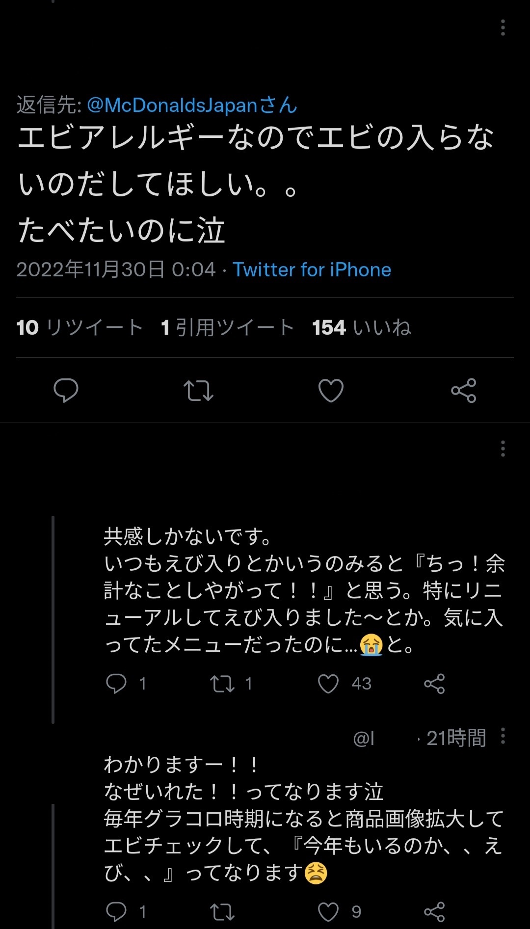Viewport: 530px width, 929px height.
Task: Share the main shrimp allergy tweet
Action: point(464,391)
